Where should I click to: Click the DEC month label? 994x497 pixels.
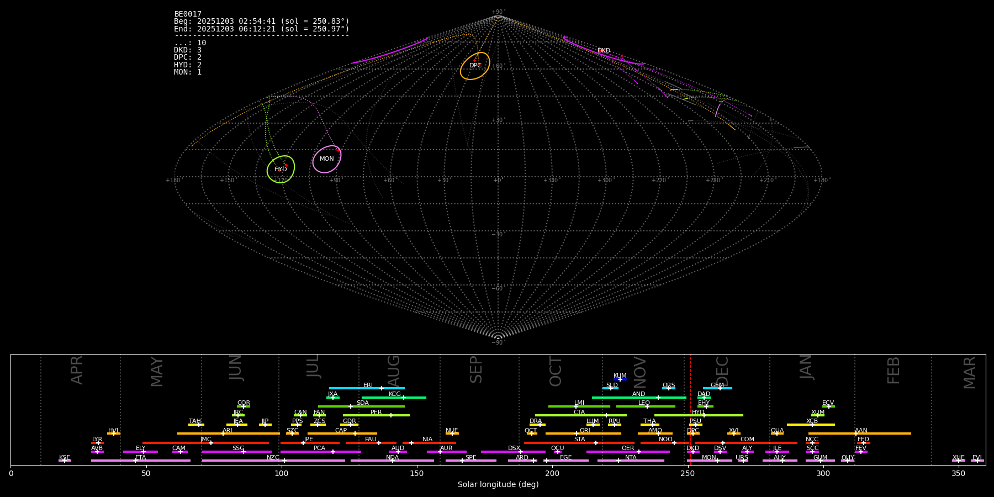pos(722,371)
